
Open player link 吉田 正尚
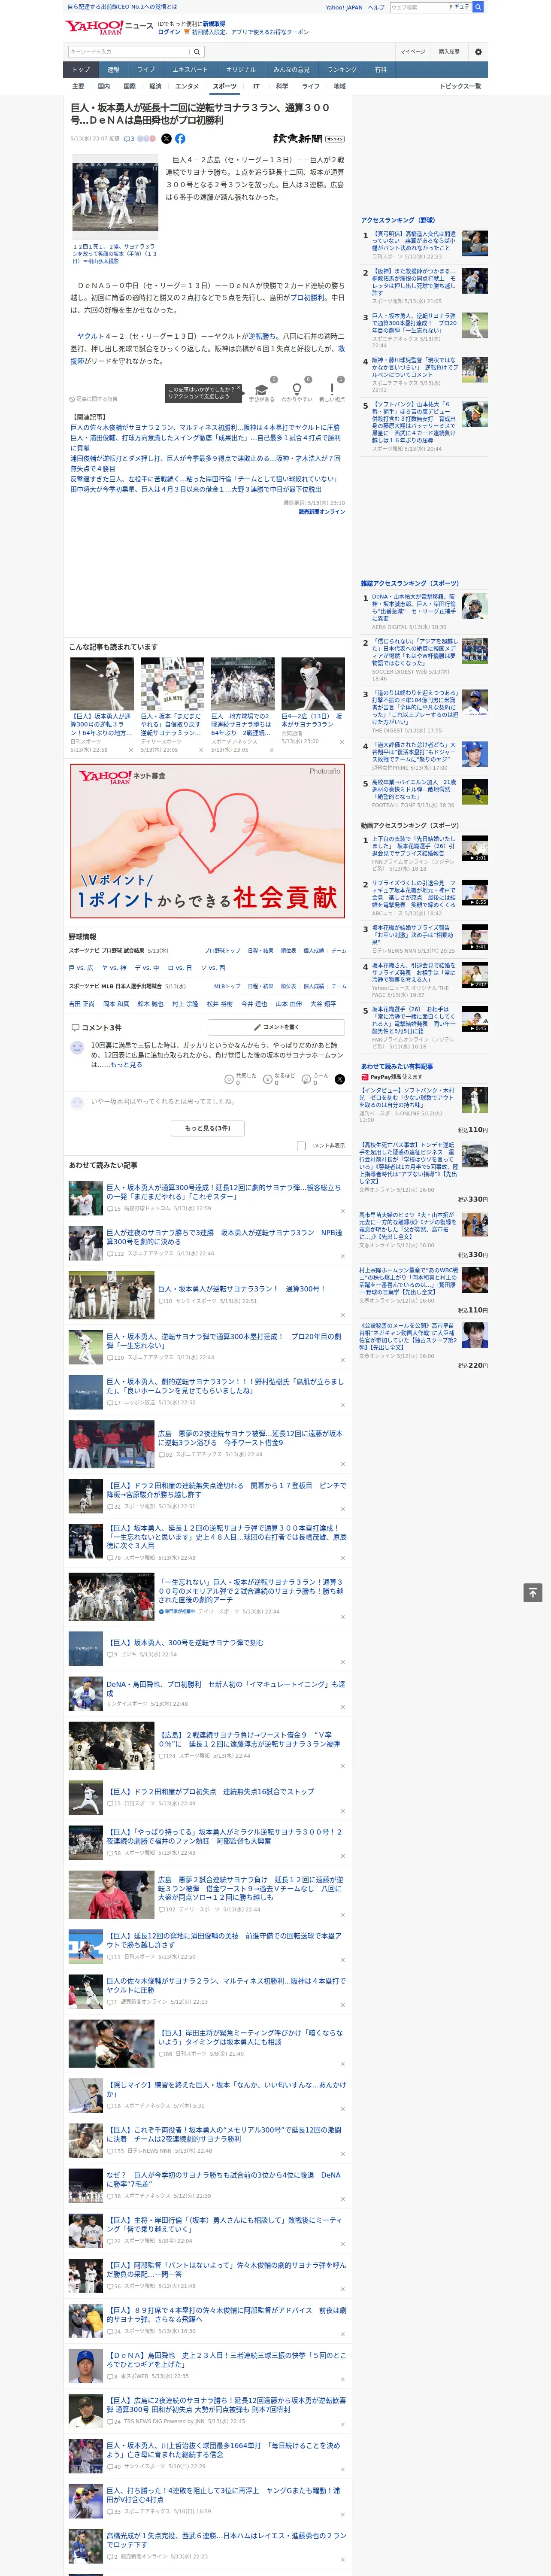[82, 1004]
